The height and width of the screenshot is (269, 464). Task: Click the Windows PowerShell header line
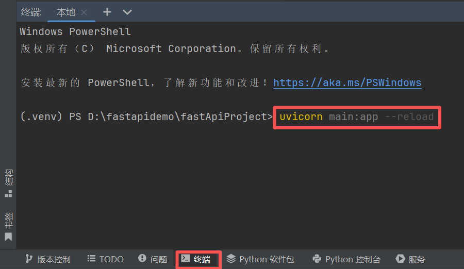pos(75,31)
